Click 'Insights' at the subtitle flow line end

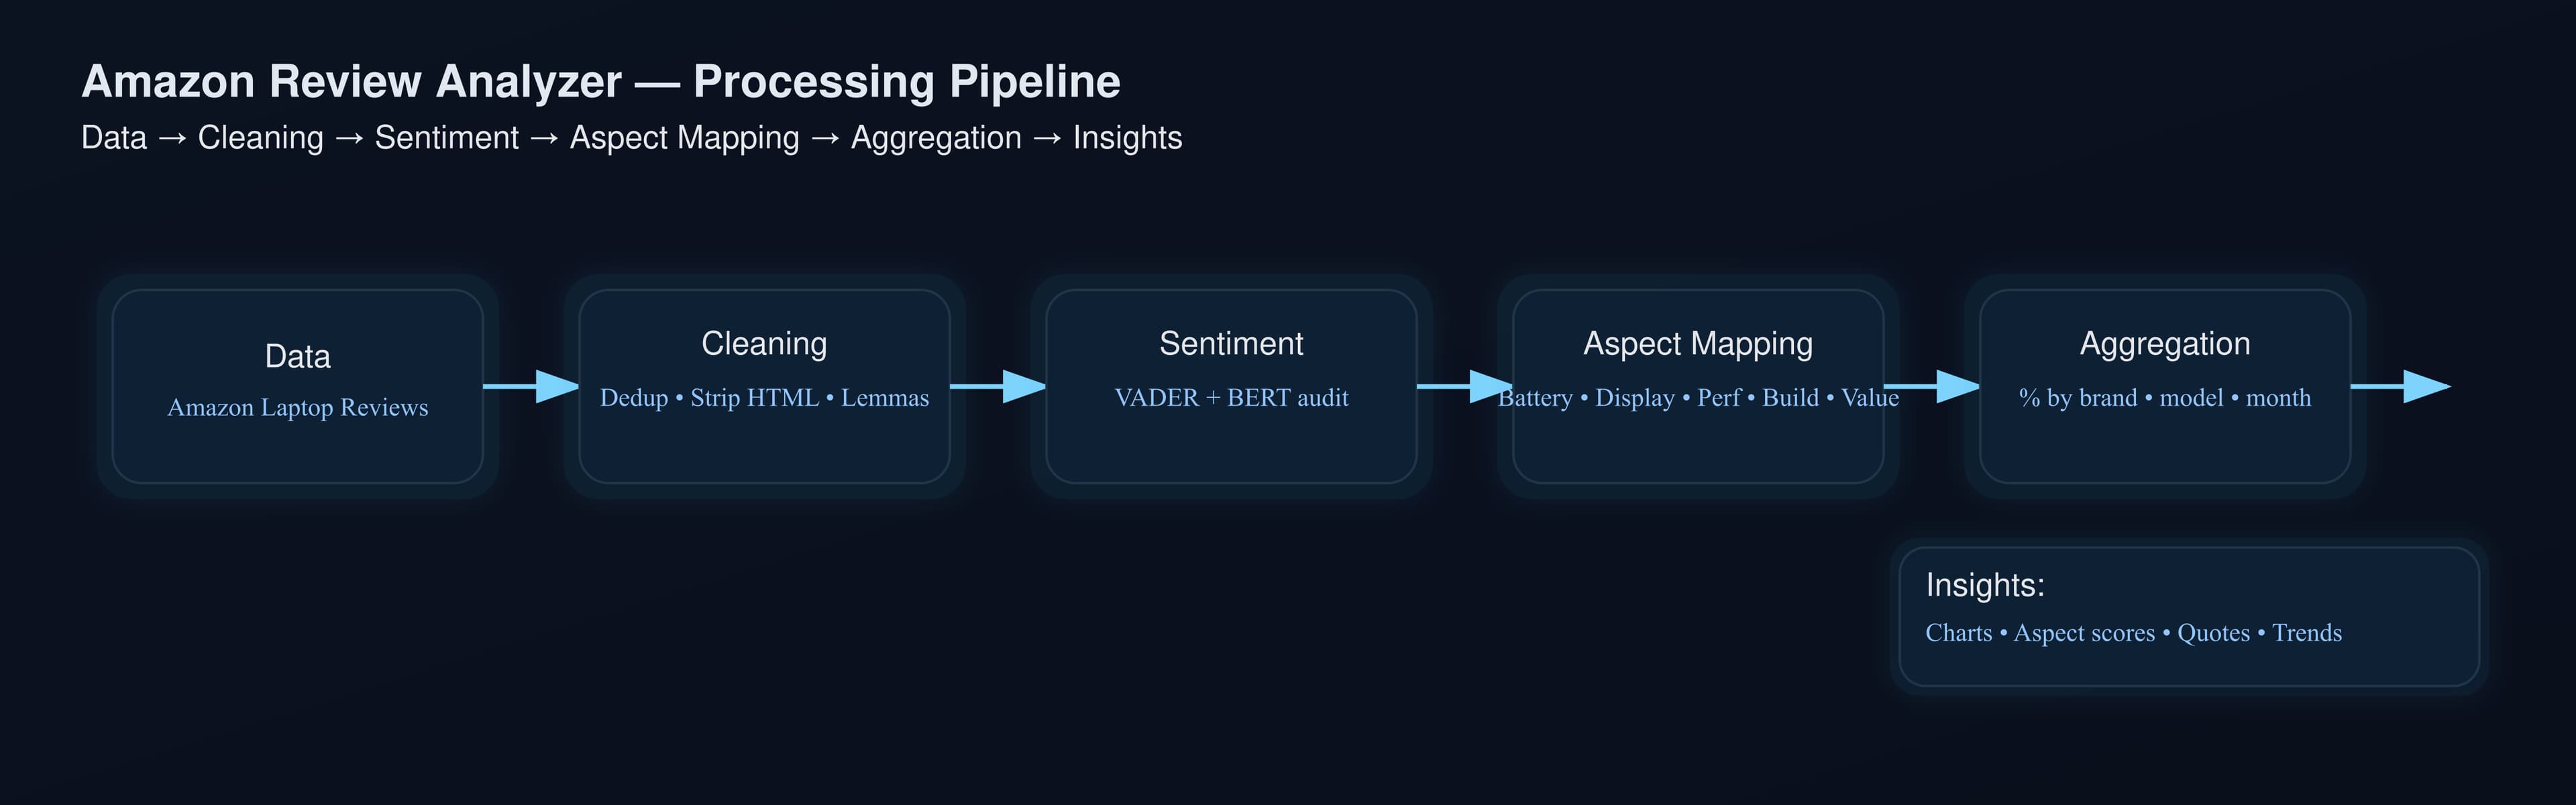pyautogui.click(x=1127, y=138)
